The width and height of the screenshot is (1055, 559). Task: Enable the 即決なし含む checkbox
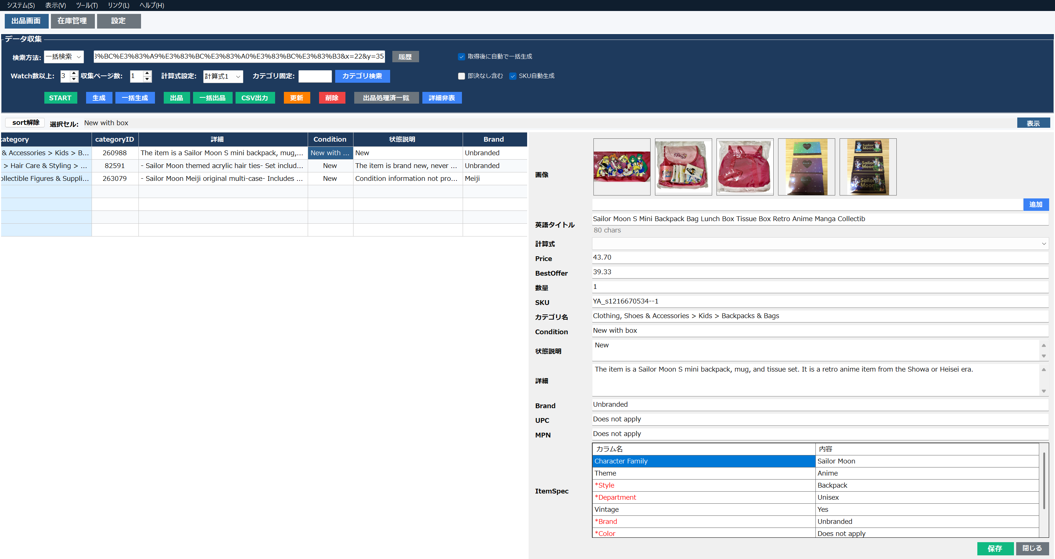click(461, 76)
